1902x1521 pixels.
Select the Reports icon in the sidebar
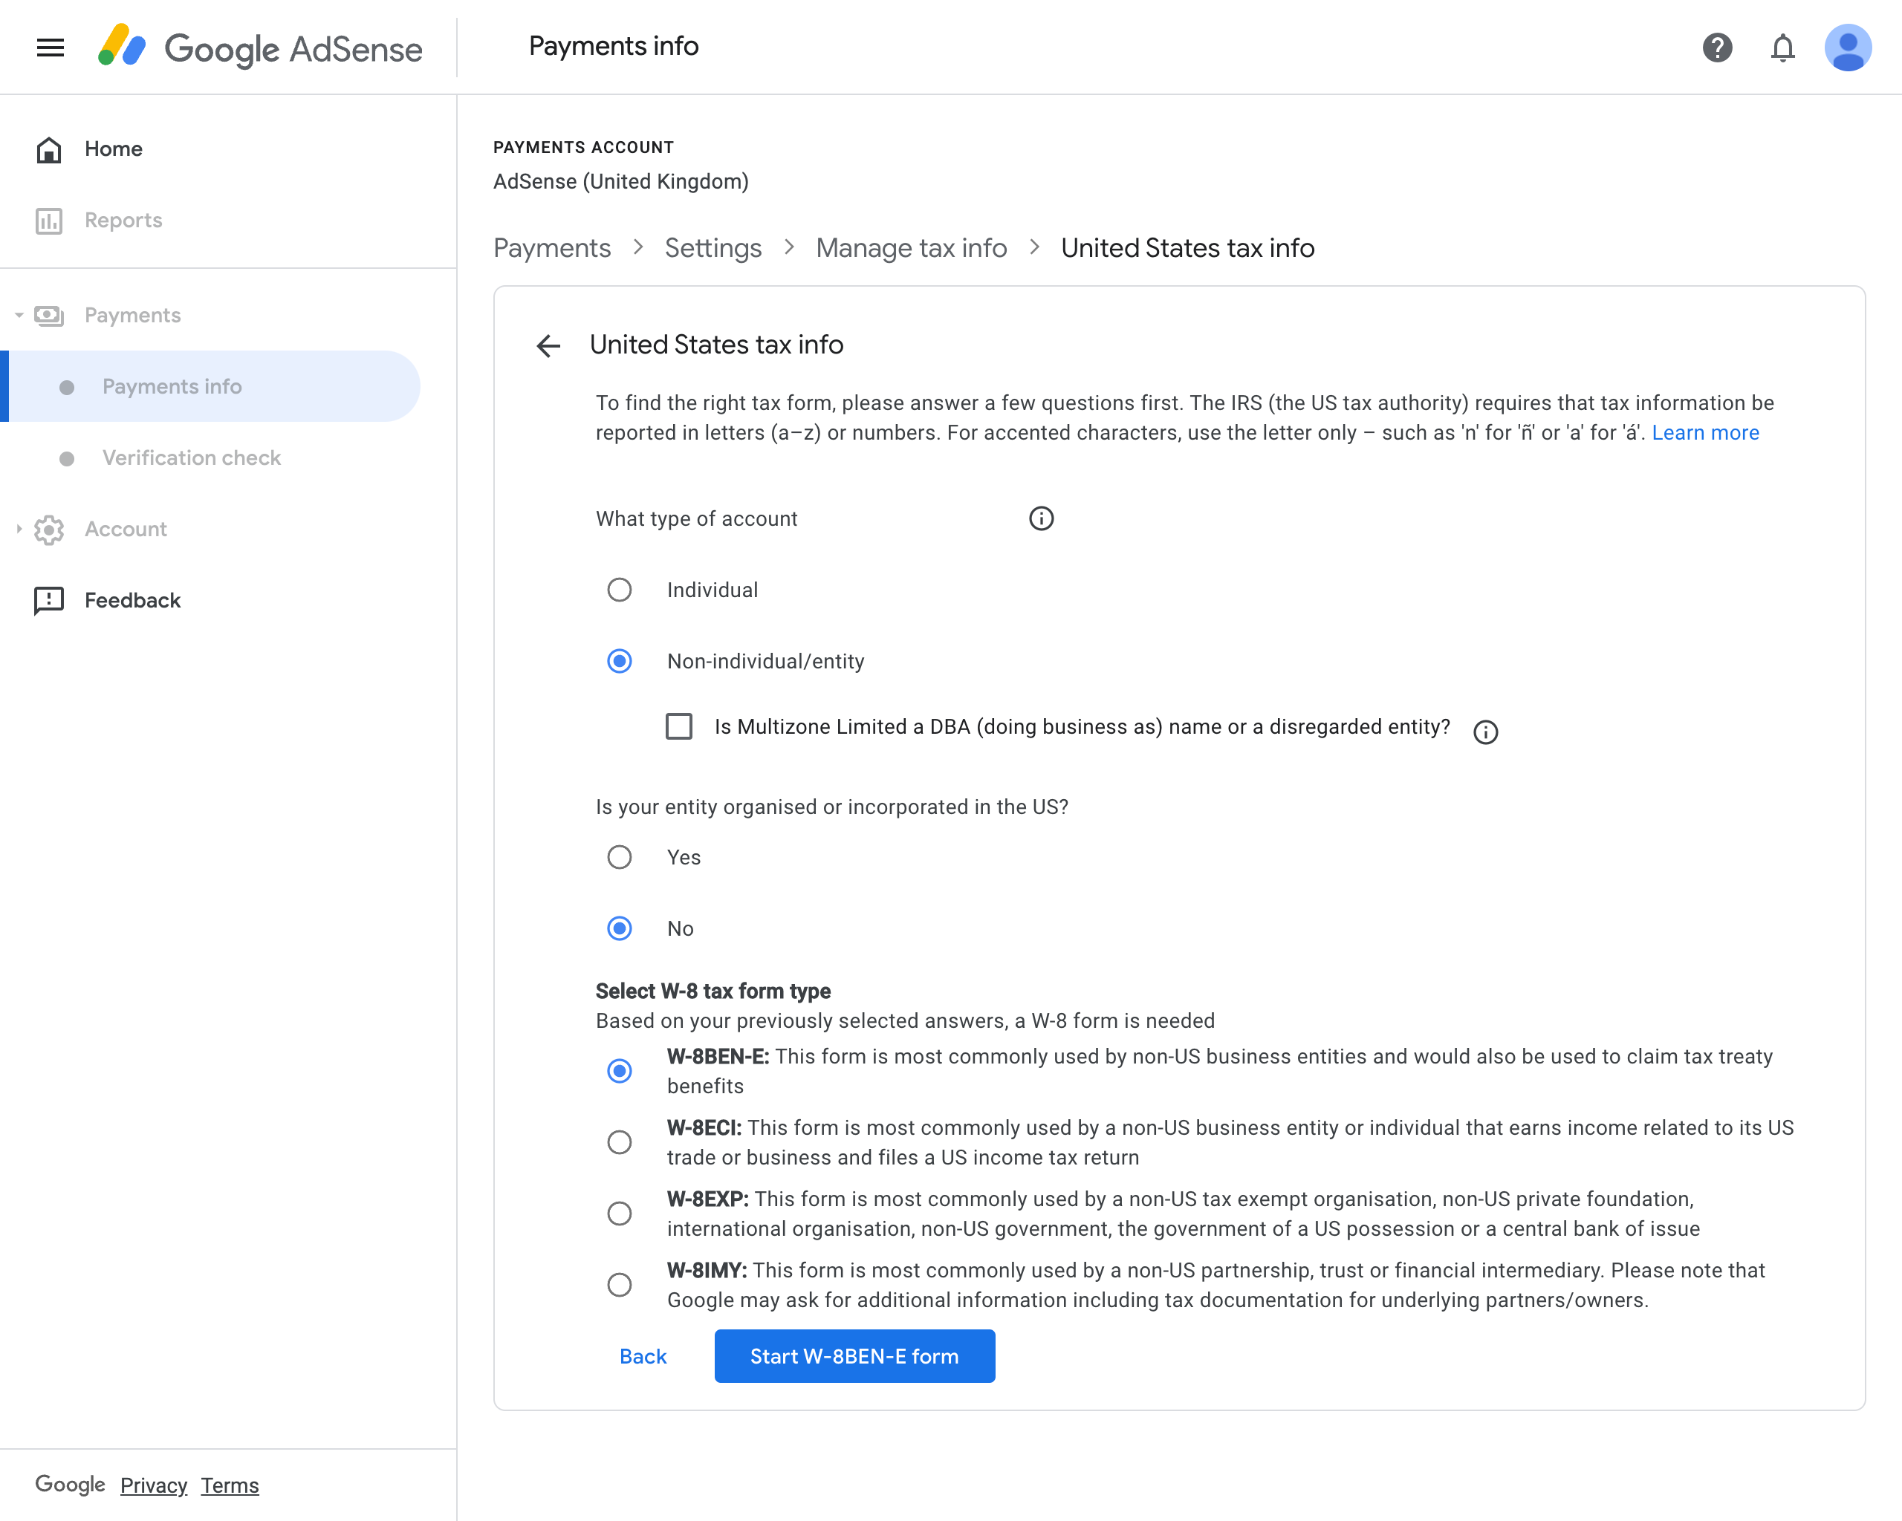click(48, 221)
